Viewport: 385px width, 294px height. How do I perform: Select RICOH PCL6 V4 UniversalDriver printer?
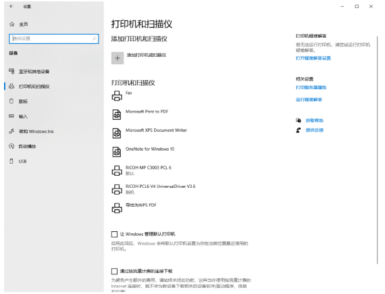click(x=154, y=189)
